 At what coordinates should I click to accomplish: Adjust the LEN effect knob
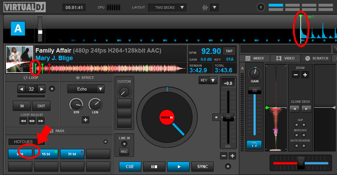tap(95, 105)
